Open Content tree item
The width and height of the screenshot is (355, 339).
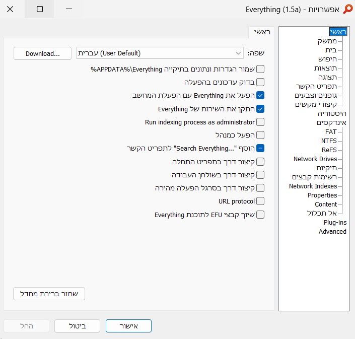tap(326, 204)
